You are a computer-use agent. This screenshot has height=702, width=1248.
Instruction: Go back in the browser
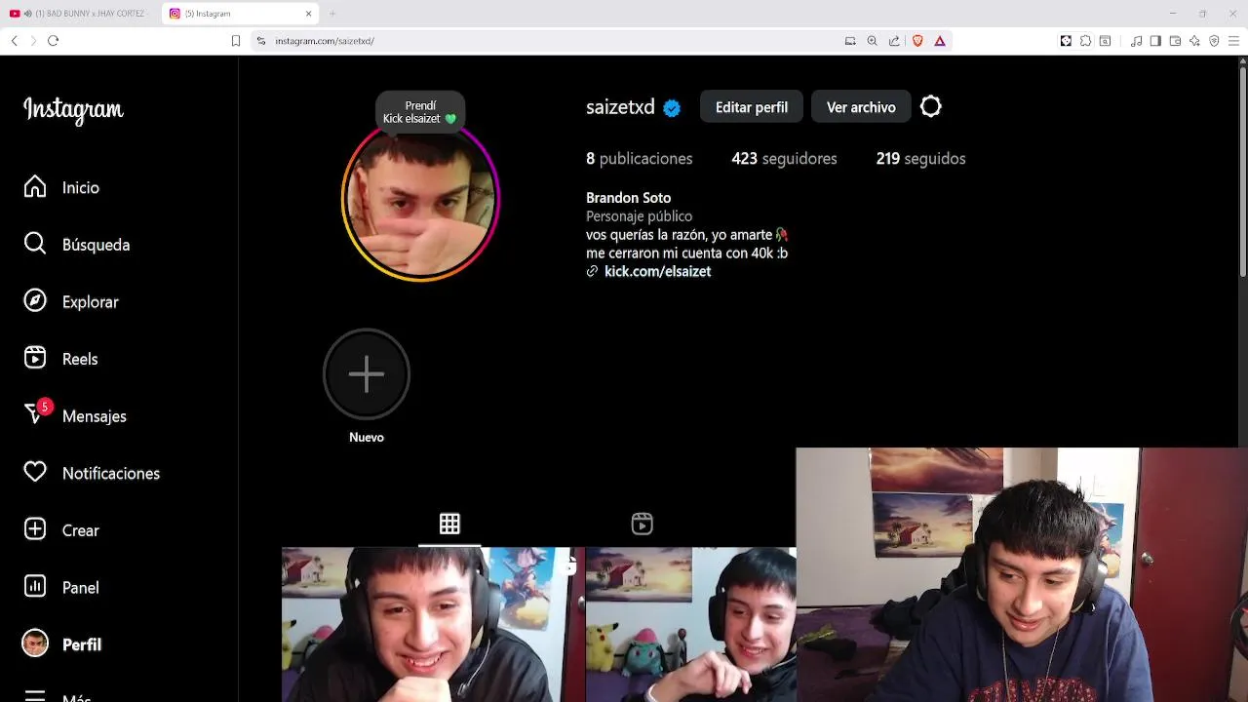(14, 41)
